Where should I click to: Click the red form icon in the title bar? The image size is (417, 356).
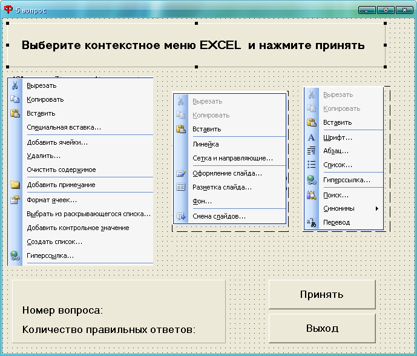8,10
